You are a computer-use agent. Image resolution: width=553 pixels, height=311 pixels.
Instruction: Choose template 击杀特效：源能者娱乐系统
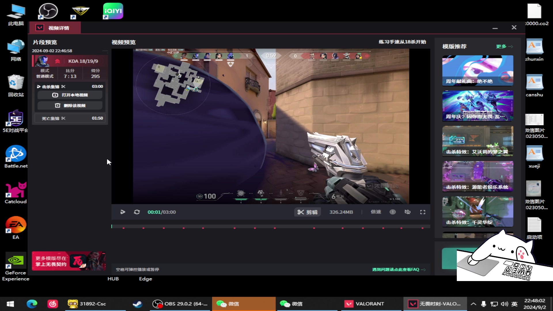click(478, 176)
